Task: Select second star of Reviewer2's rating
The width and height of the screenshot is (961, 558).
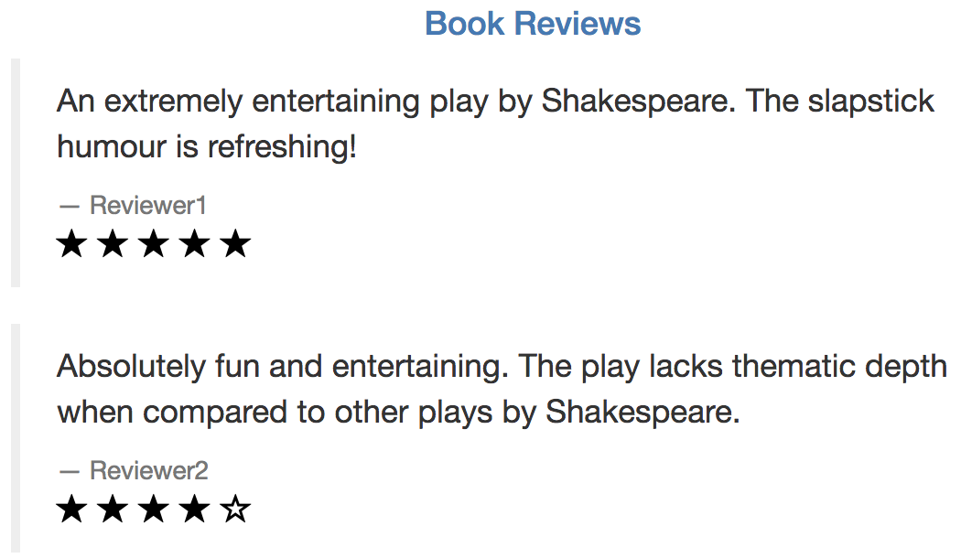Action: click(113, 509)
